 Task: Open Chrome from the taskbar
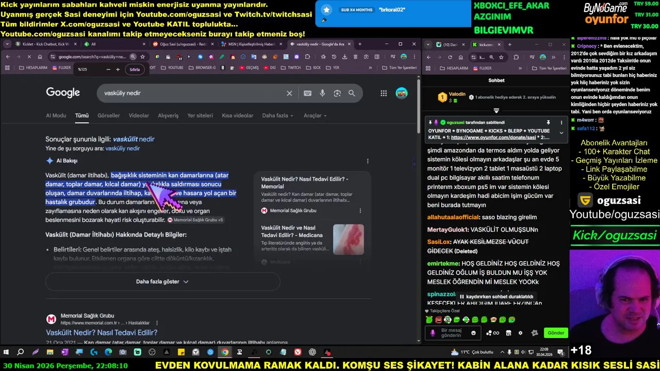coord(225,352)
